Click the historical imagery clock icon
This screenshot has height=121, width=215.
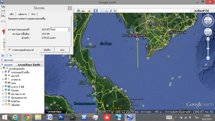[x=78, y=11]
